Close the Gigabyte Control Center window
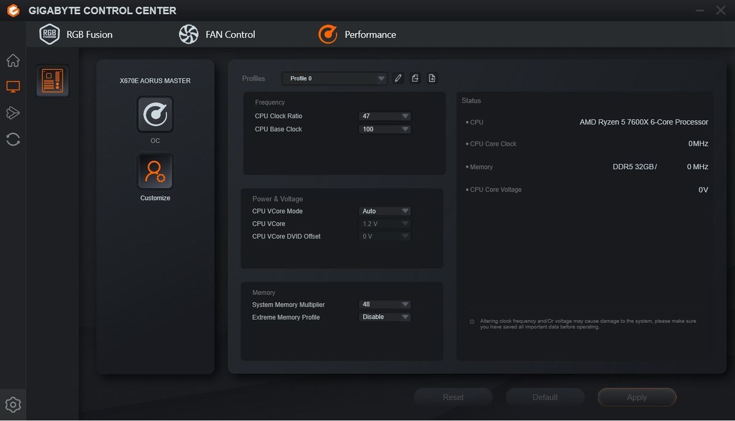 [x=721, y=10]
